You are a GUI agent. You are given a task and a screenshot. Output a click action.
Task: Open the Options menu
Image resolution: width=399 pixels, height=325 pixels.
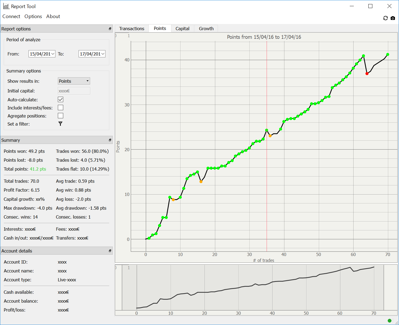(33, 16)
